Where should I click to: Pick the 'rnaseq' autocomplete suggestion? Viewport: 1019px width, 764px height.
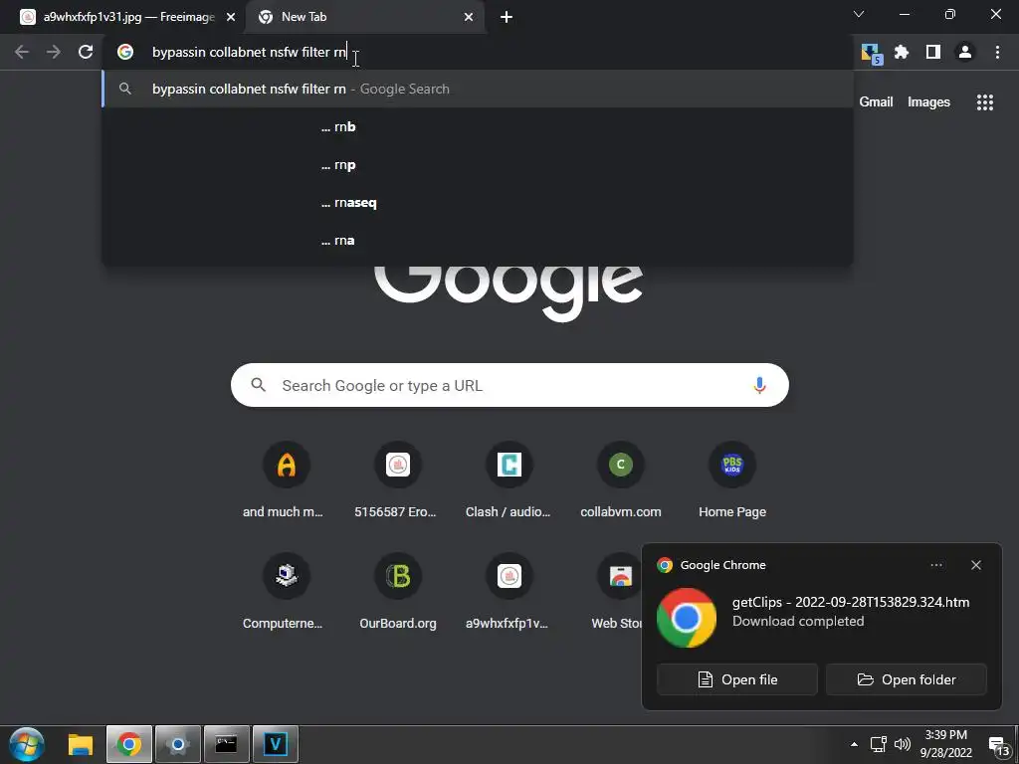(478, 203)
